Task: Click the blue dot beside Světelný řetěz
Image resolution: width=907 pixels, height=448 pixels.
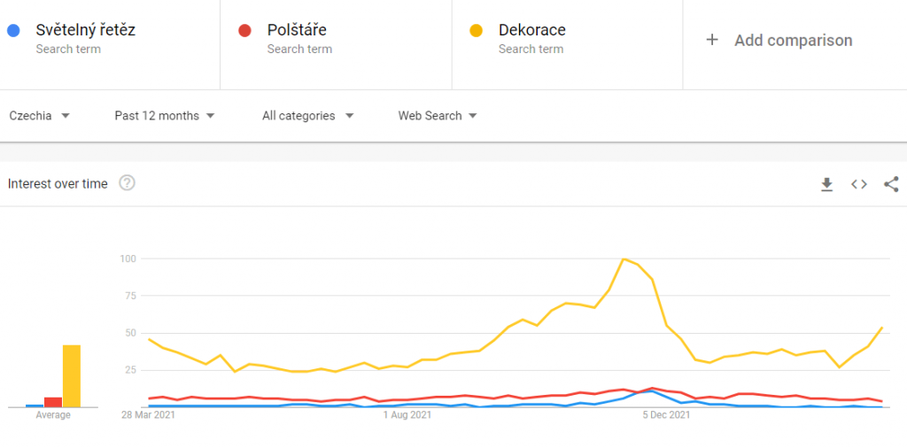Action: [13, 30]
